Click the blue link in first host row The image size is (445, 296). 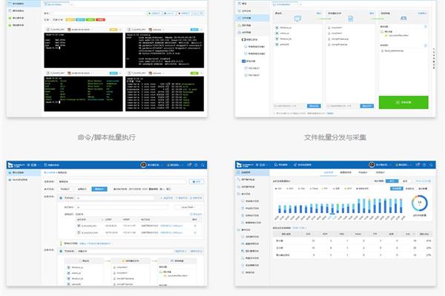tap(171, 226)
